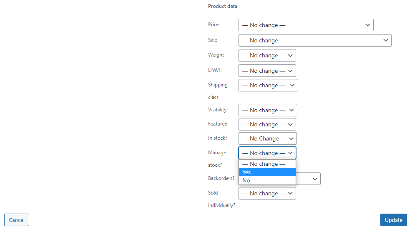The image size is (412, 229).
Task: Click the Sale dropdown chevron arrow
Action: tap(386, 40)
